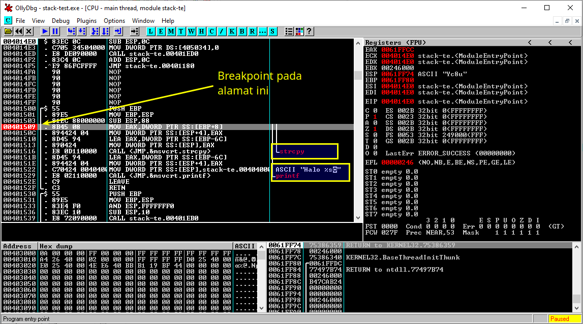583x324 pixels.
Task: Select the EIP register value 004014E0
Action: click(397, 102)
